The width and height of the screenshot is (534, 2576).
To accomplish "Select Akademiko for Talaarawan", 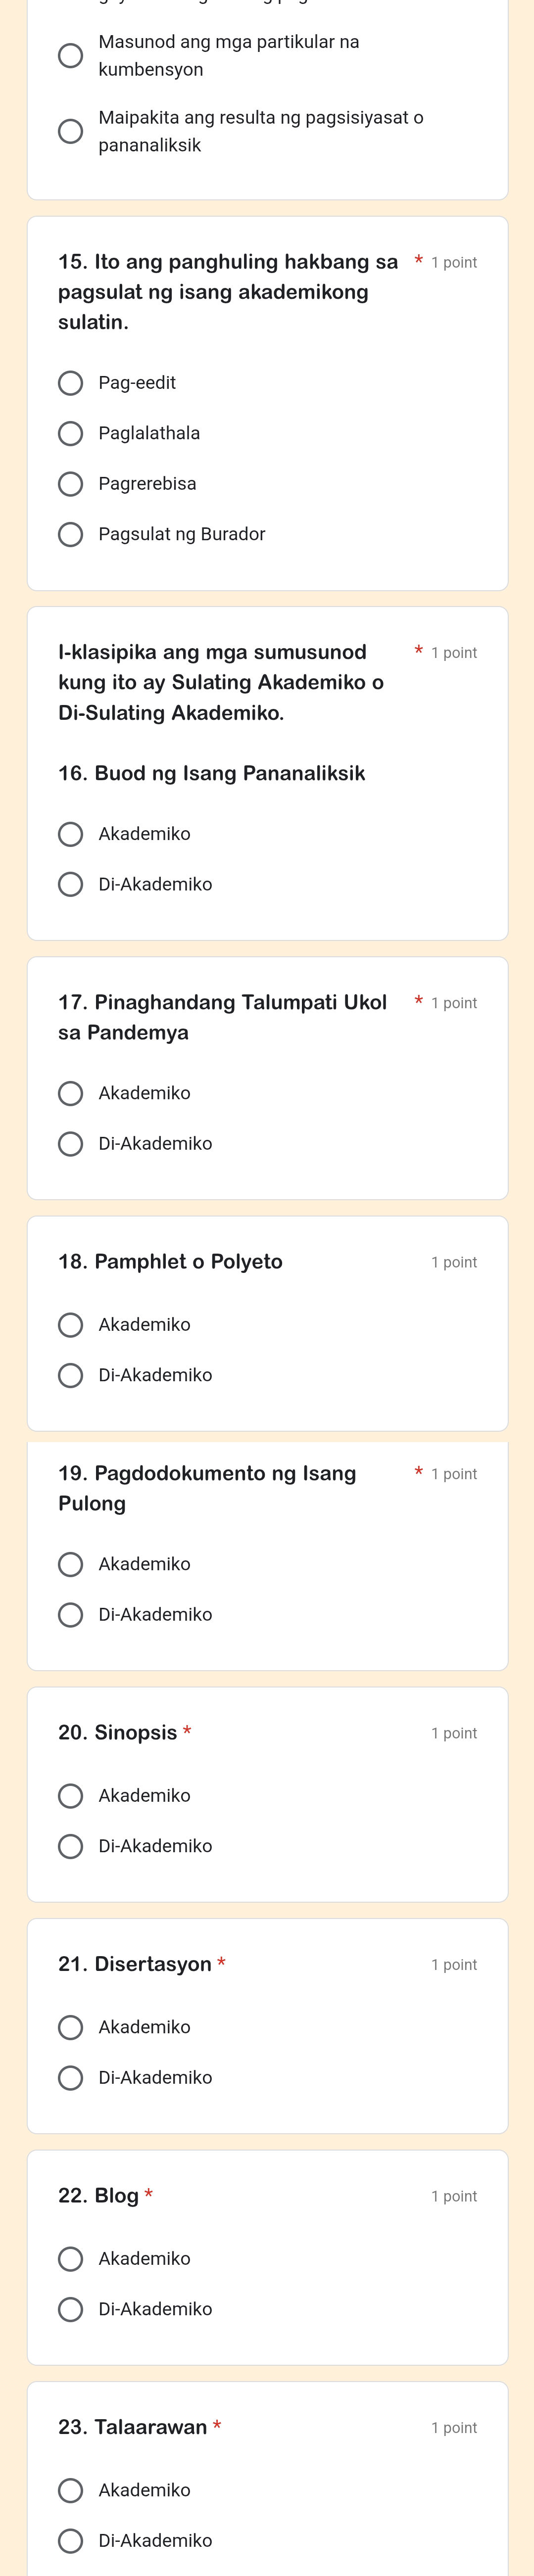I will (x=70, y=2490).
